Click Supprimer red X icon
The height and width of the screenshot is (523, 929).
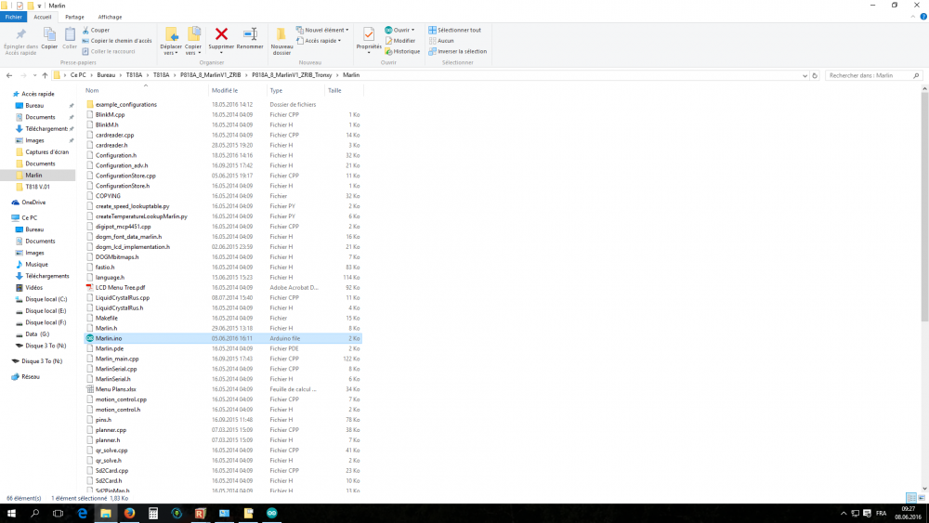coord(222,34)
